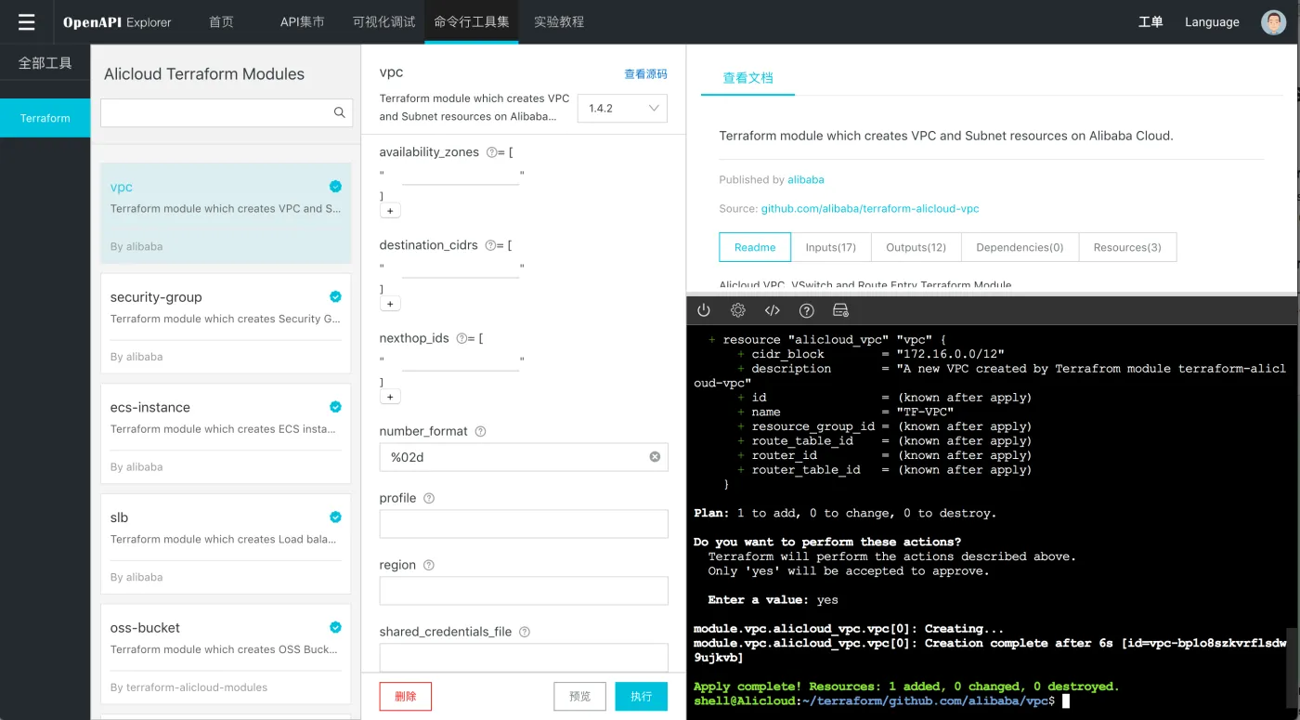Viewport: 1300px width, 720px height.
Task: Open the Language menu
Action: [1212, 22]
